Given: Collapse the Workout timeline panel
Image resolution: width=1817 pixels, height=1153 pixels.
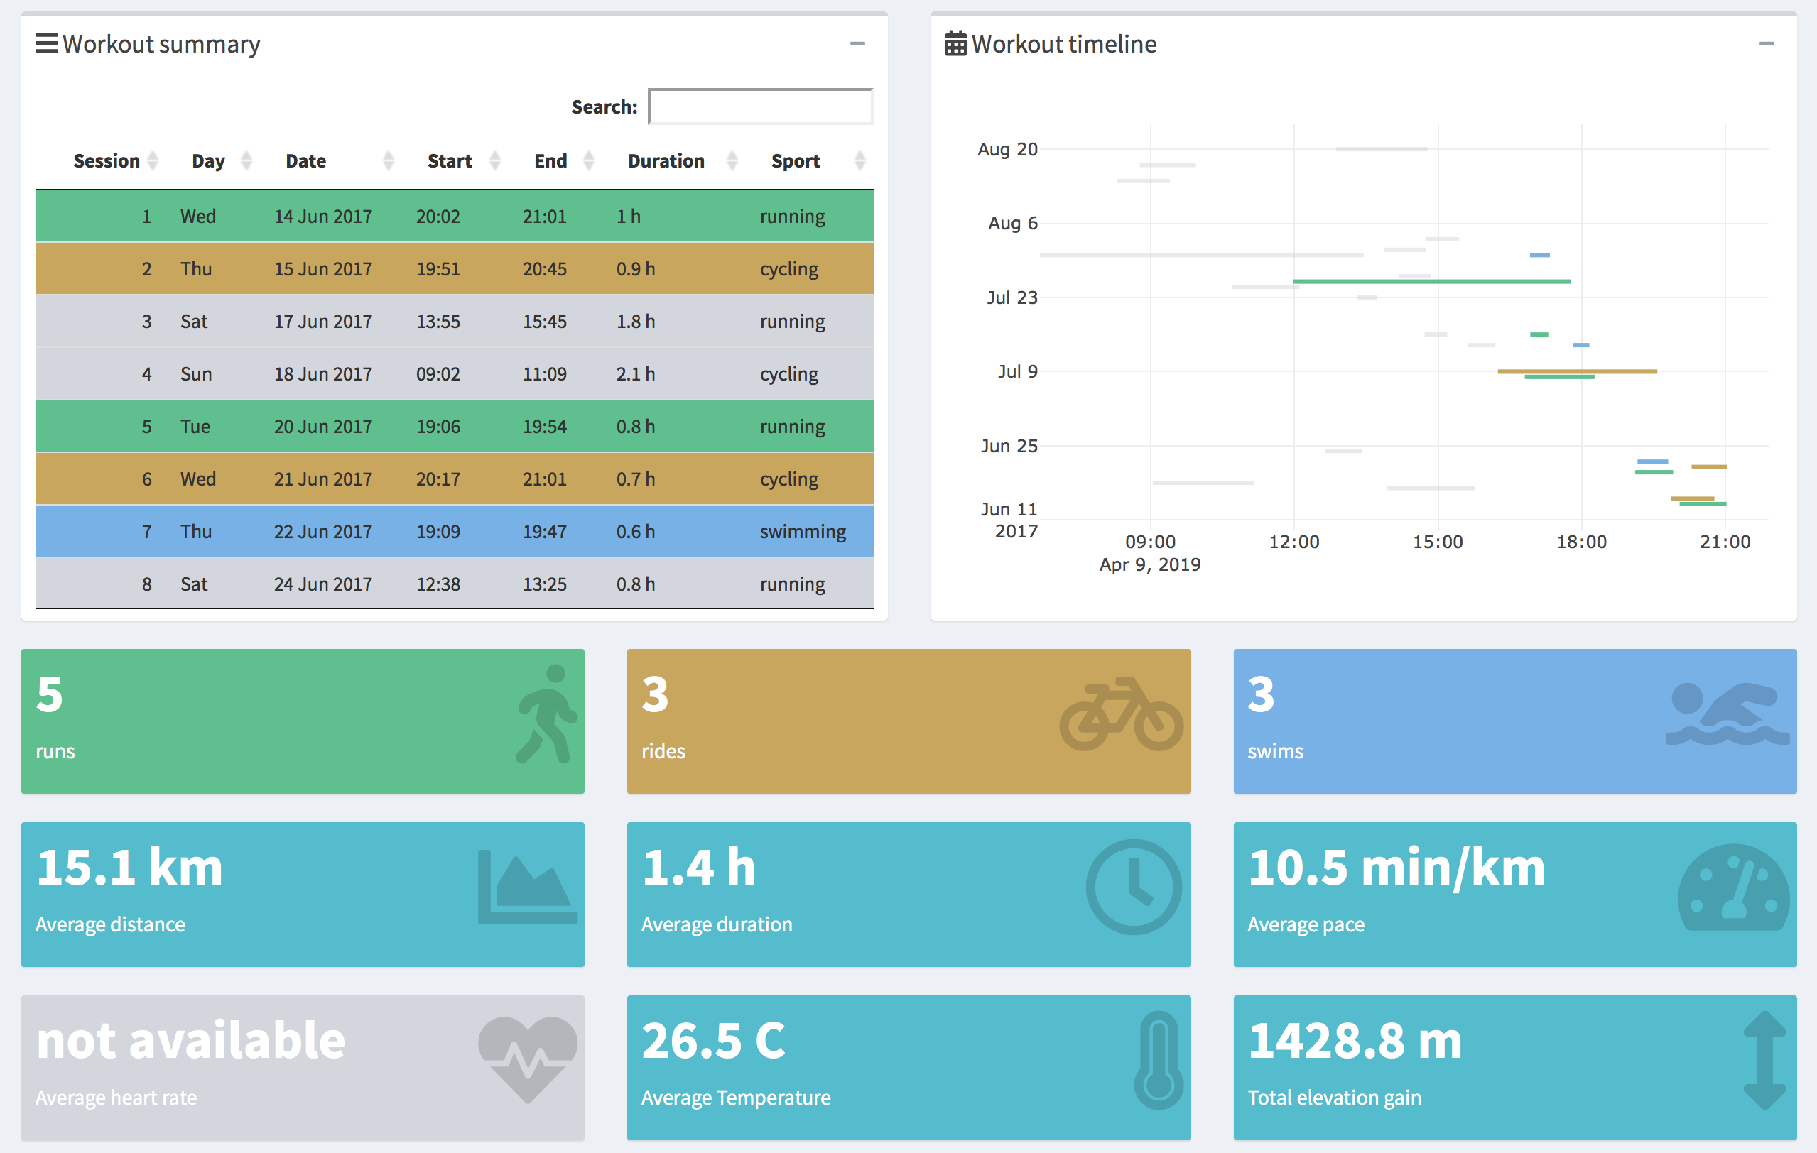Looking at the screenshot, I should pyautogui.click(x=1767, y=44).
